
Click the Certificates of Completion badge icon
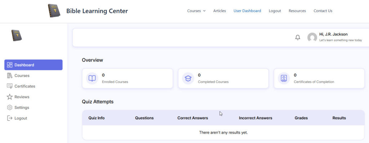284,78
